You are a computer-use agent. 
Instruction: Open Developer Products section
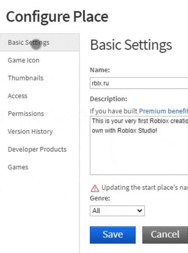click(37, 149)
